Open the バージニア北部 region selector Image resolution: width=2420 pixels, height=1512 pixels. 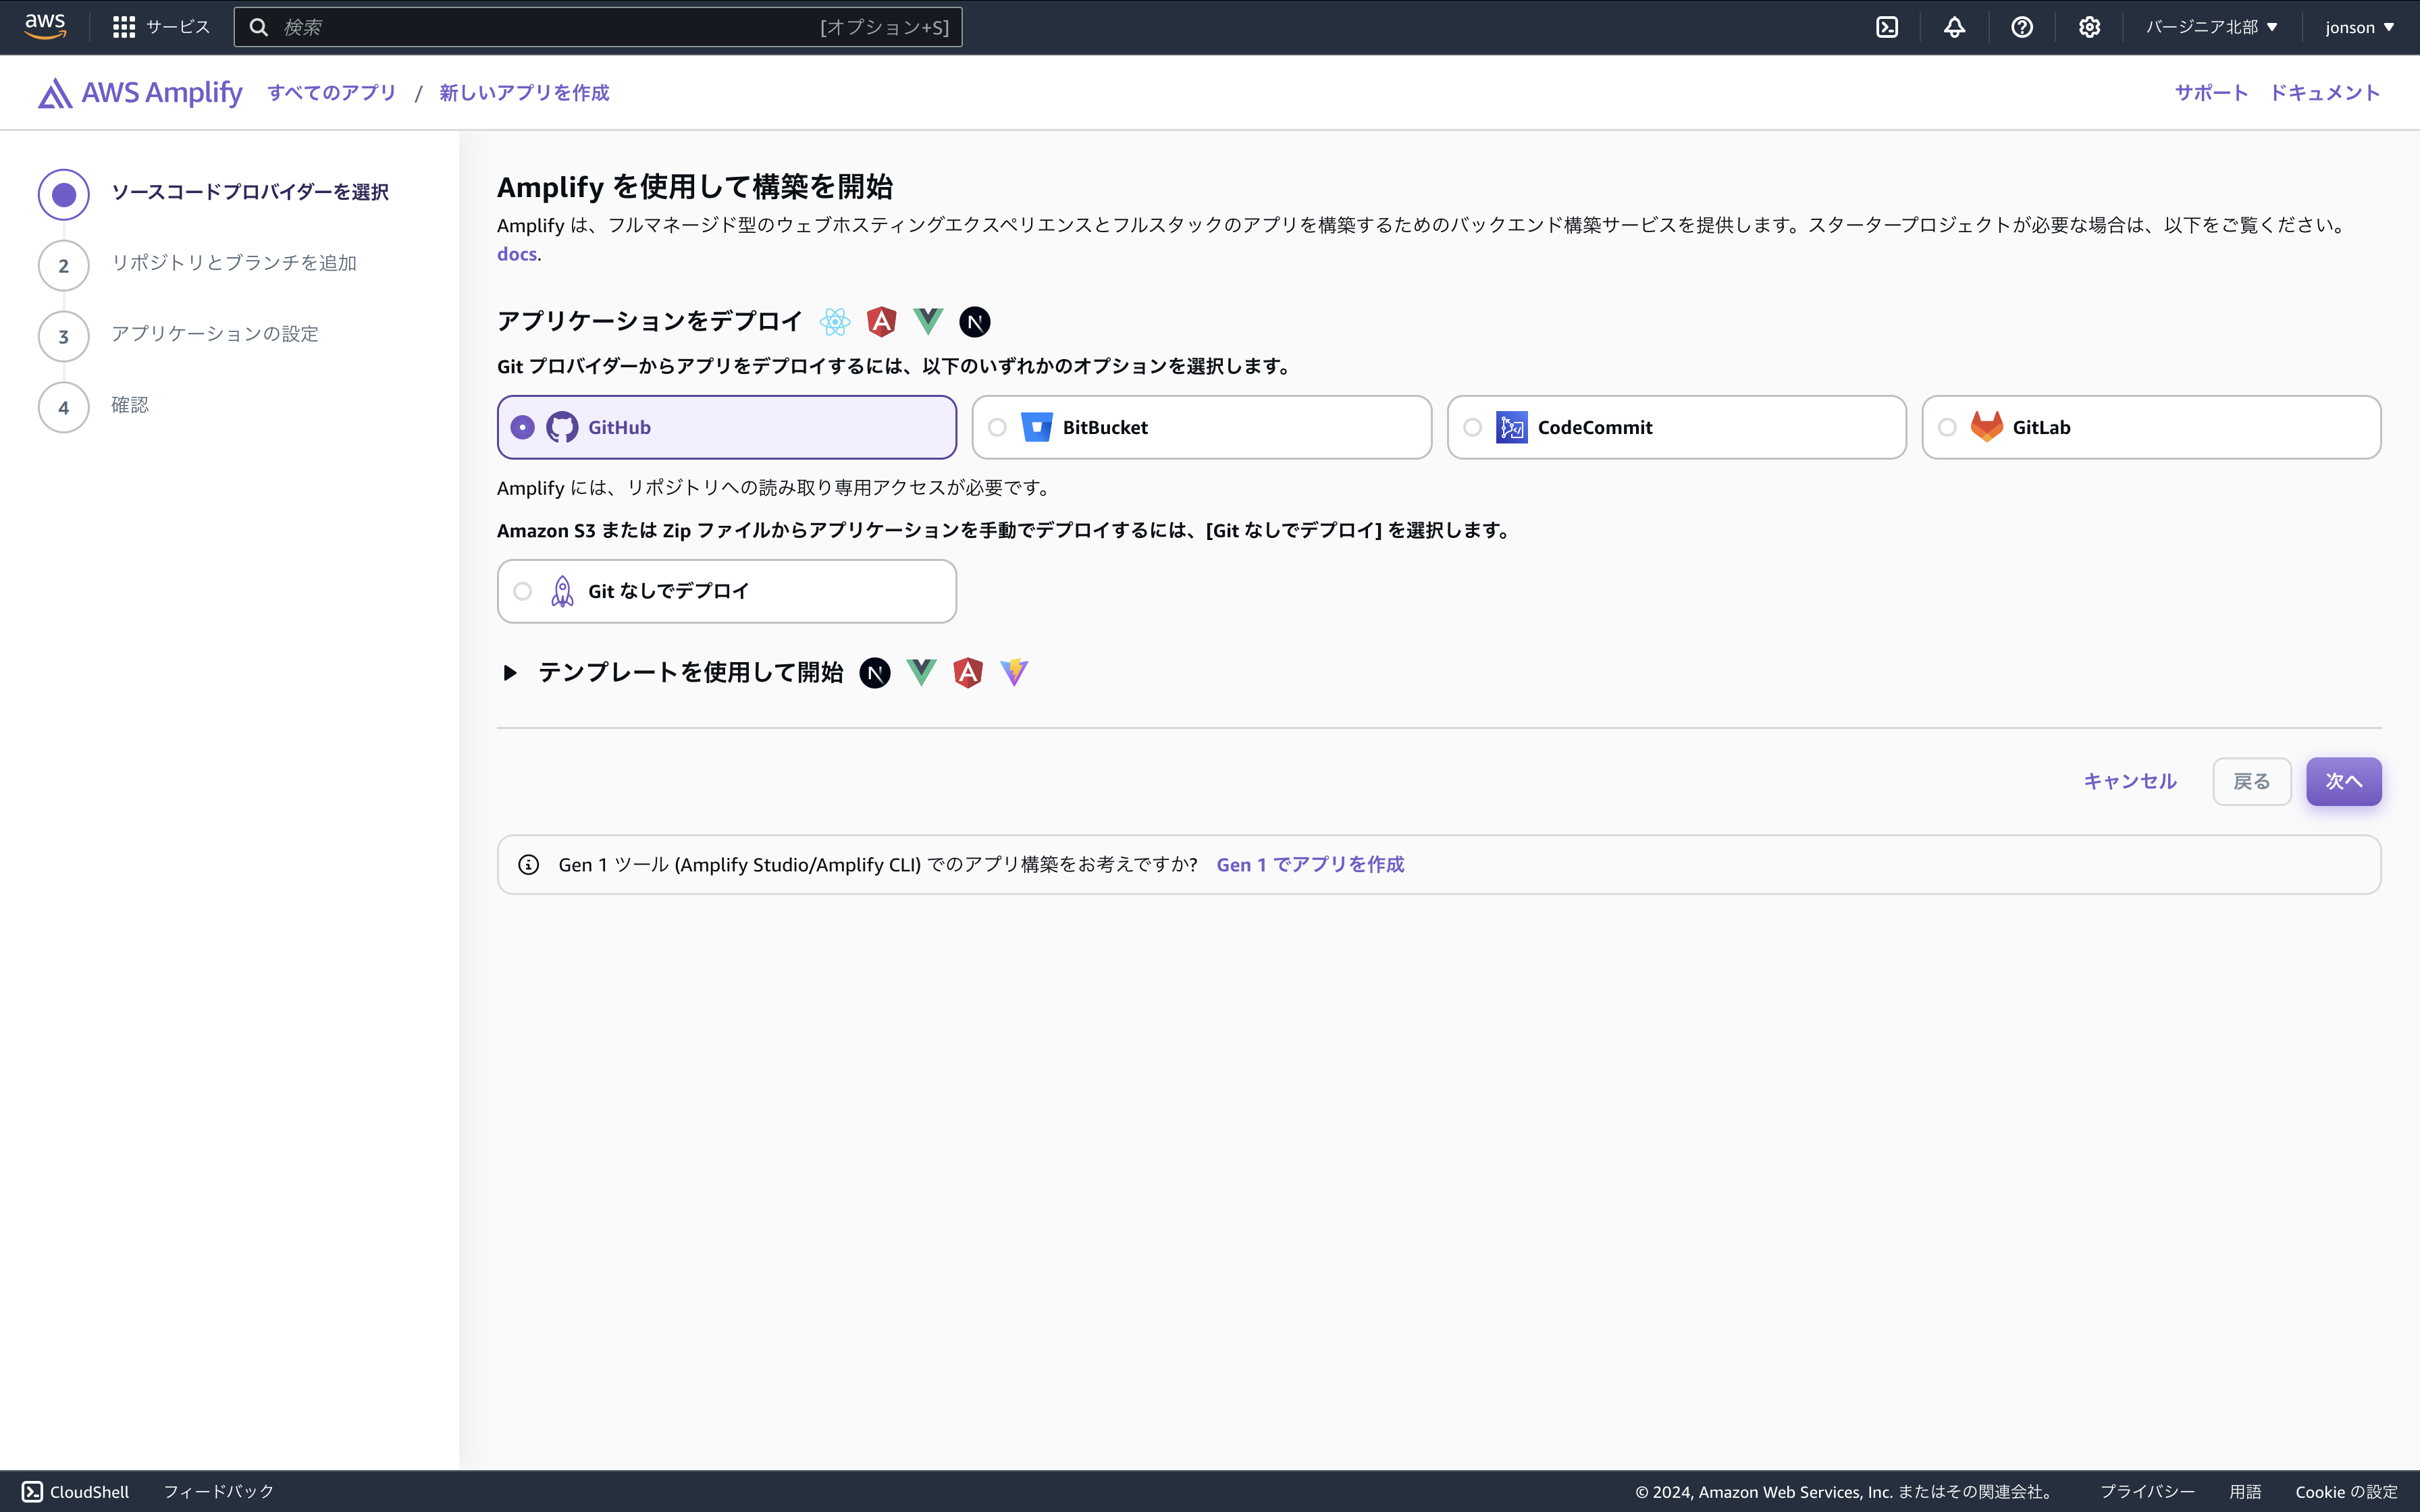pos(2211,27)
